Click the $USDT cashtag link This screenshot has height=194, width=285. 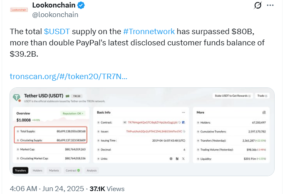(57, 31)
